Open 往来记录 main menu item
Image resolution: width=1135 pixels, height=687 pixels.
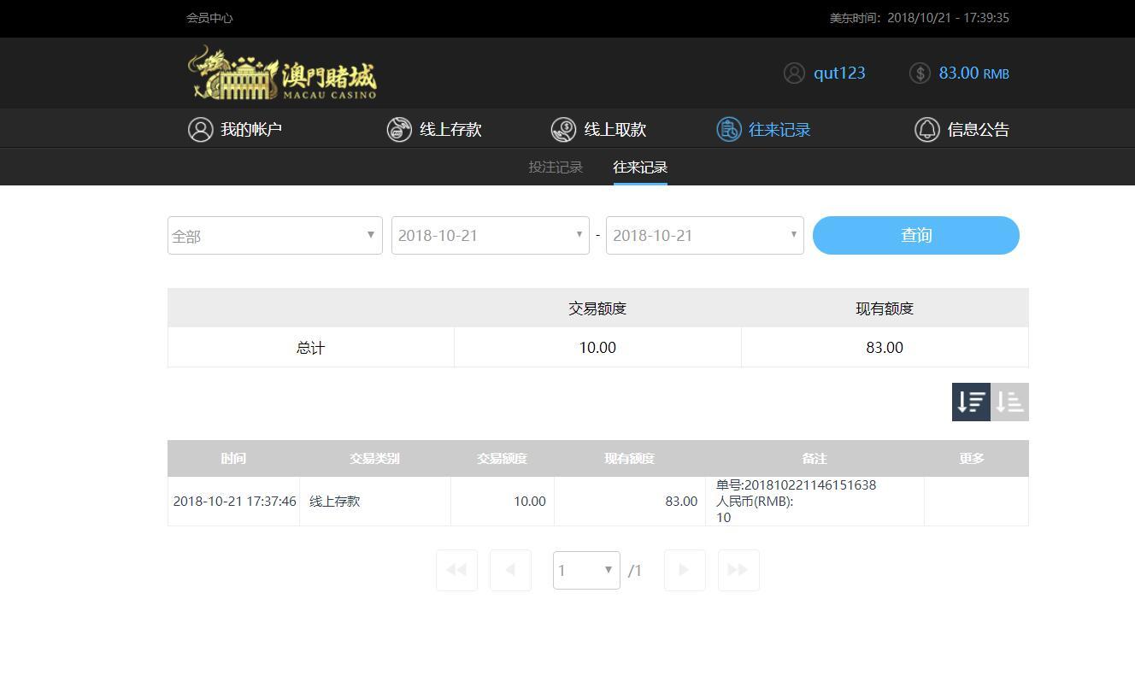tap(763, 130)
